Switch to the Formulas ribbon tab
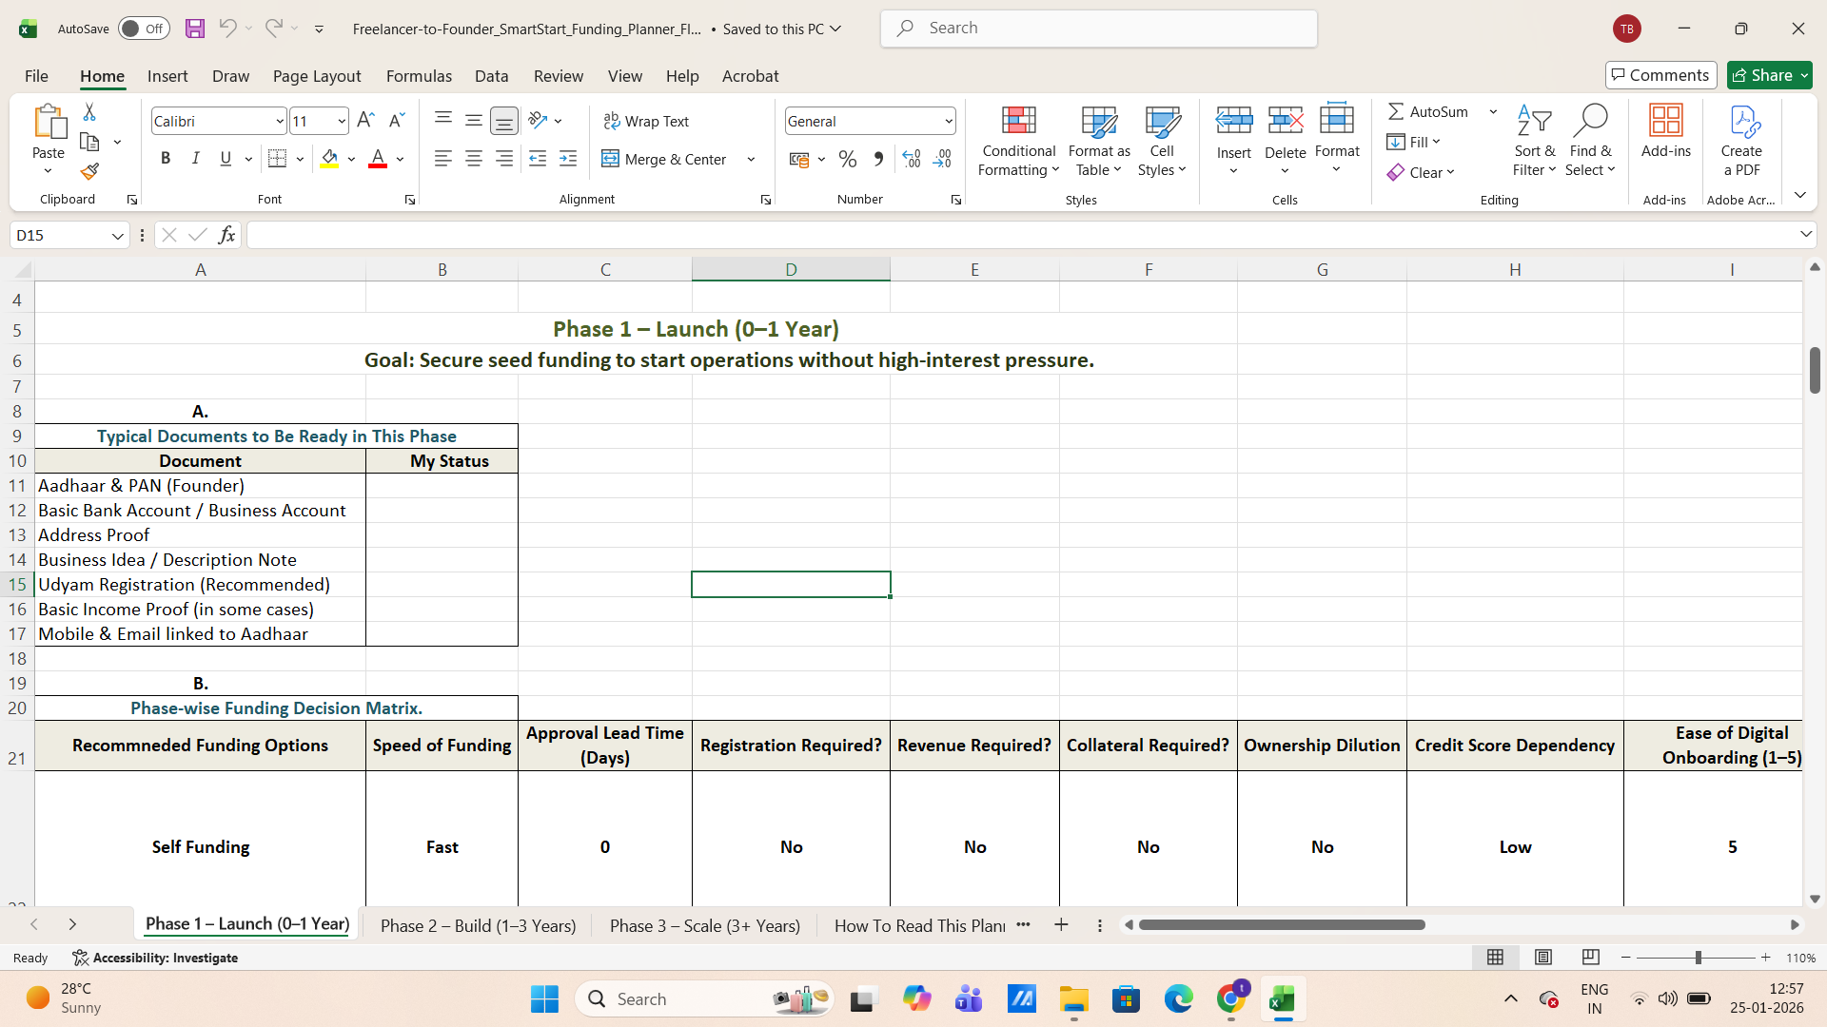This screenshot has height=1027, width=1827. [x=419, y=76]
